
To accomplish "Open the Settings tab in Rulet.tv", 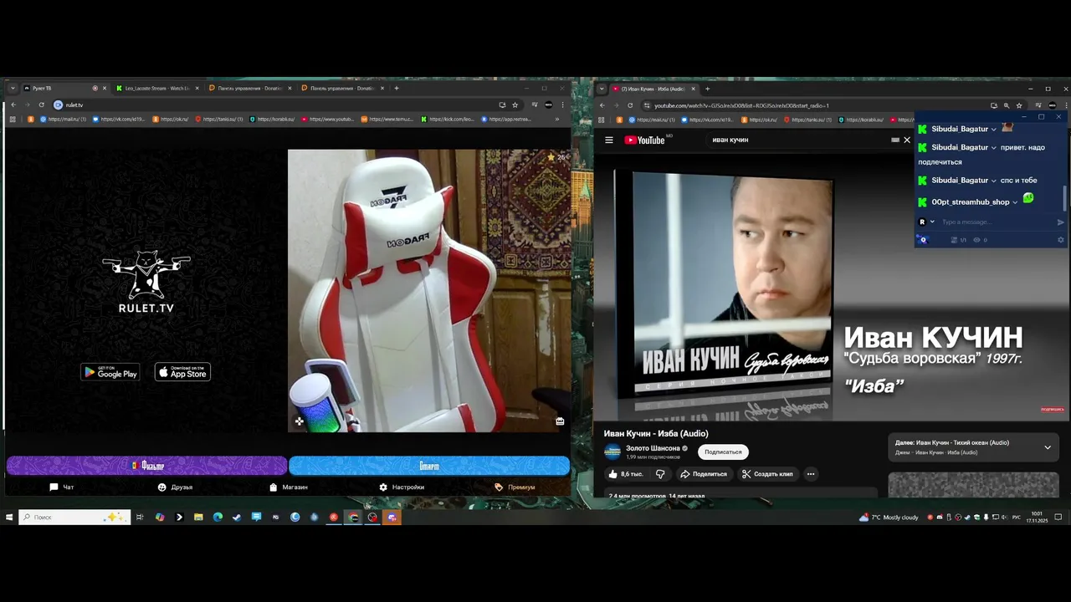I will click(402, 487).
